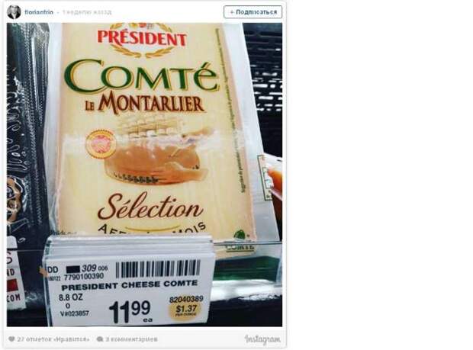This screenshot has height=350, width=473.
Task: Open the florianfrio username link
Action: pos(39,12)
